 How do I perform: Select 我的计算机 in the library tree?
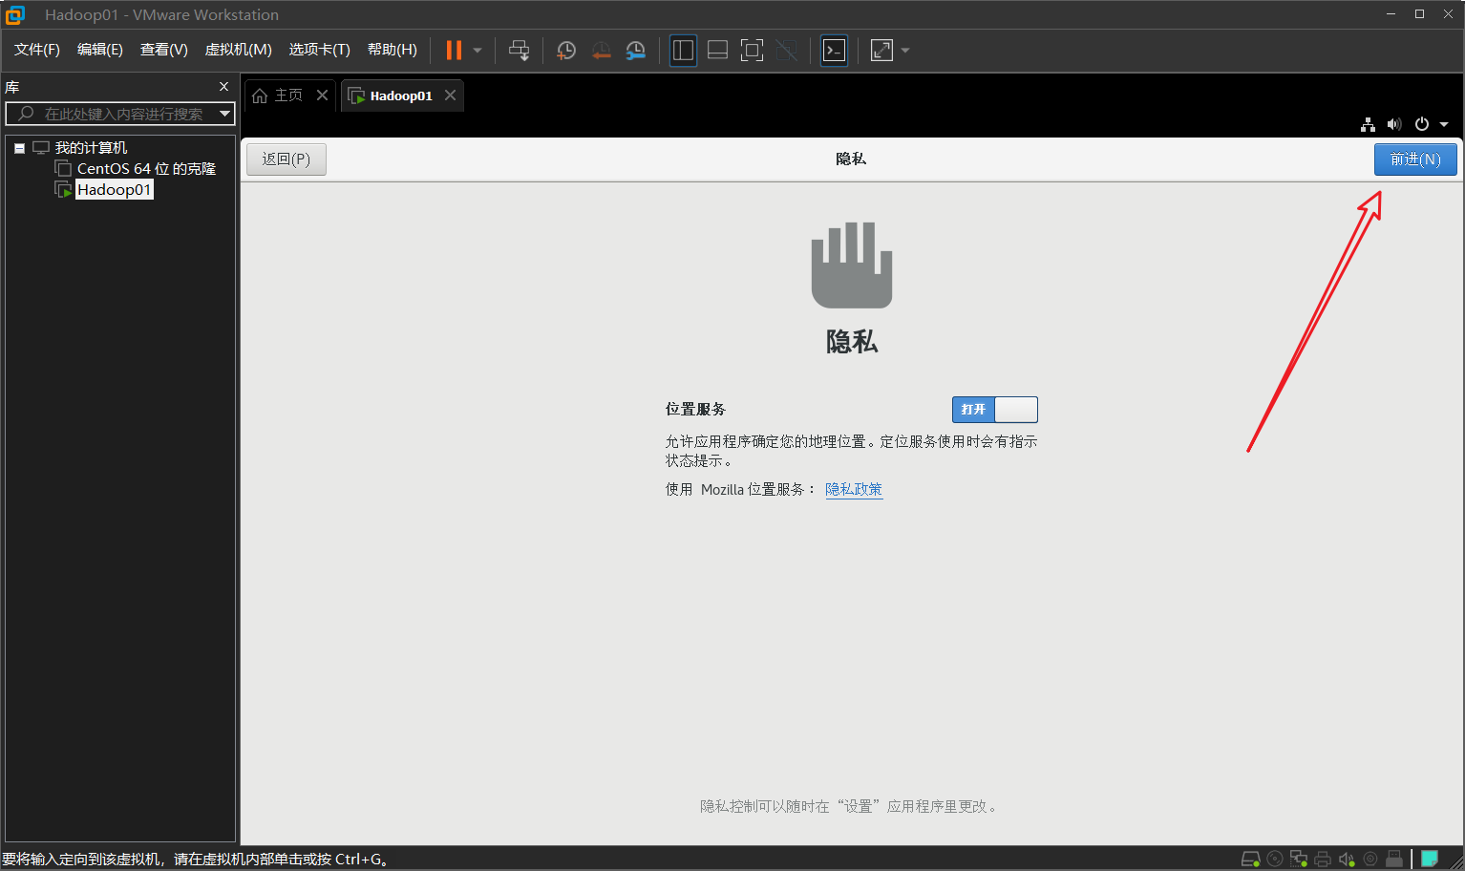91,148
